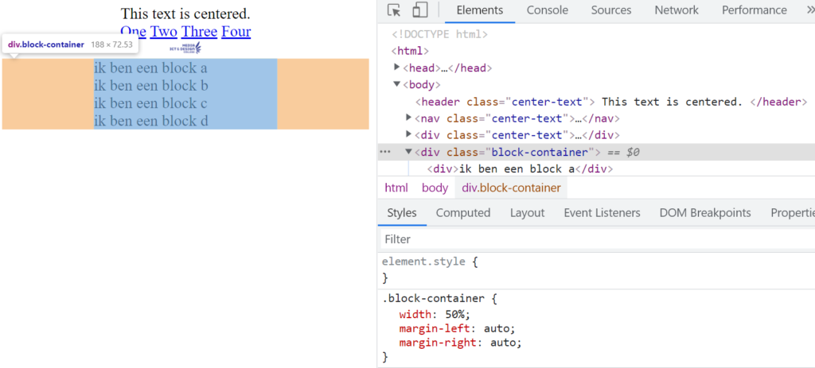Open the Network tab
The height and width of the screenshot is (368, 815).
pyautogui.click(x=676, y=10)
